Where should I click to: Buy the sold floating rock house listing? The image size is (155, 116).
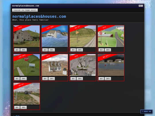pos(73,78)
